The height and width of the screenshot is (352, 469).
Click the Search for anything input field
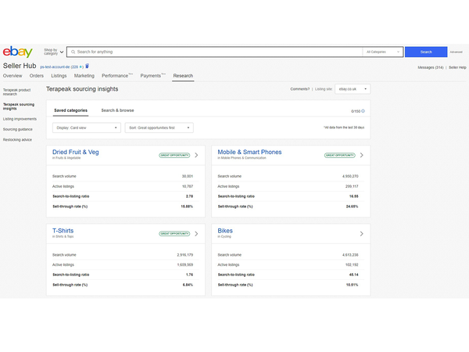pos(214,52)
